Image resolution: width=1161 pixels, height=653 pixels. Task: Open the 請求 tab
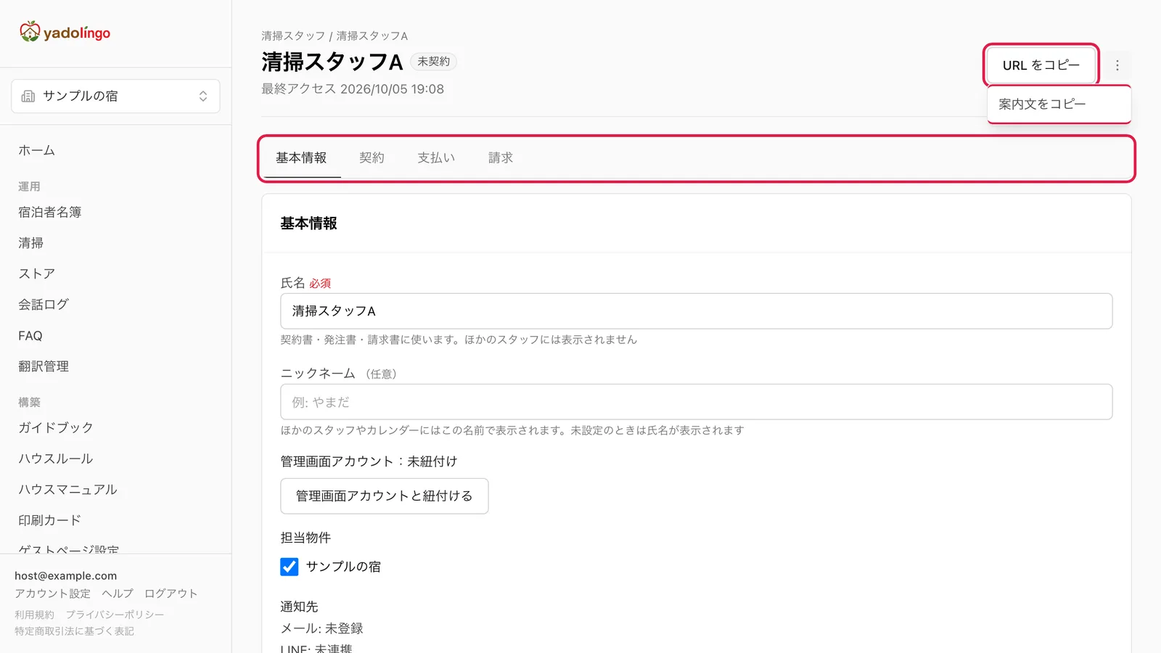(501, 157)
